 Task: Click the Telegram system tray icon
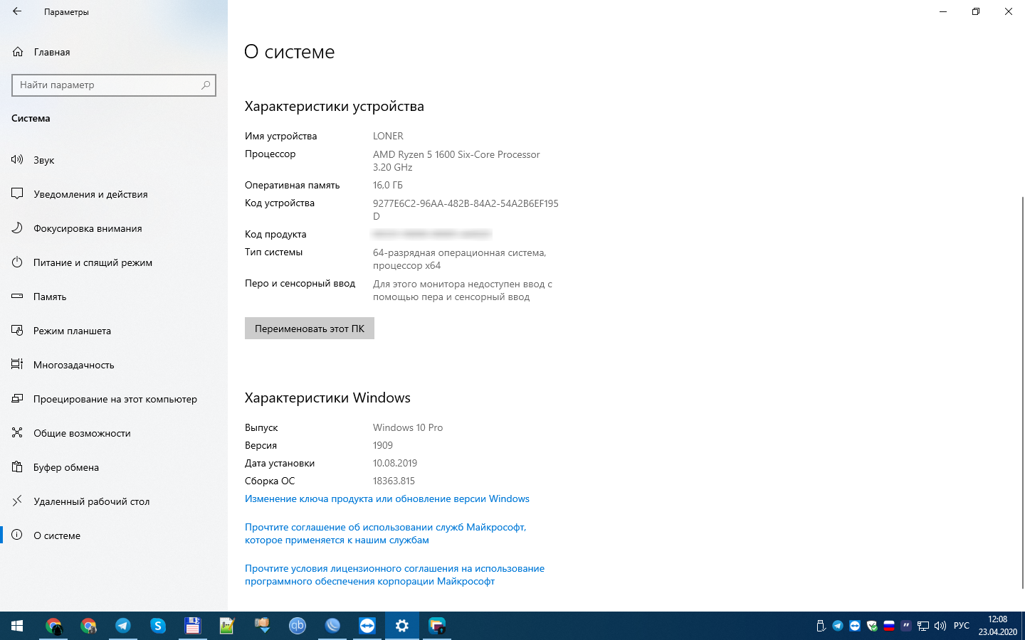pyautogui.click(x=838, y=626)
